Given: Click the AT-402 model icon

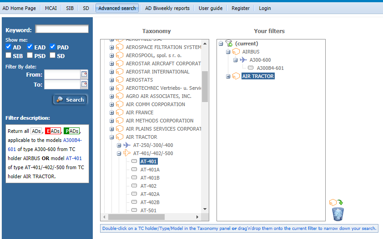Looking at the screenshot, I should pos(134,185).
